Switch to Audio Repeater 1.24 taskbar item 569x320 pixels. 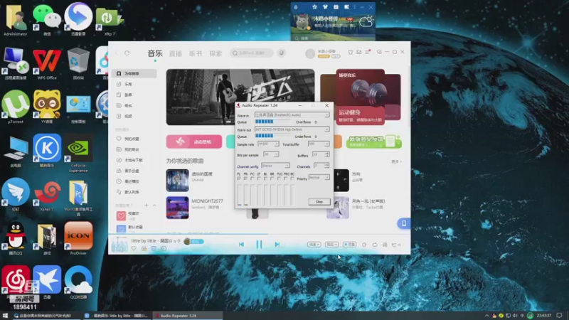coord(188,316)
